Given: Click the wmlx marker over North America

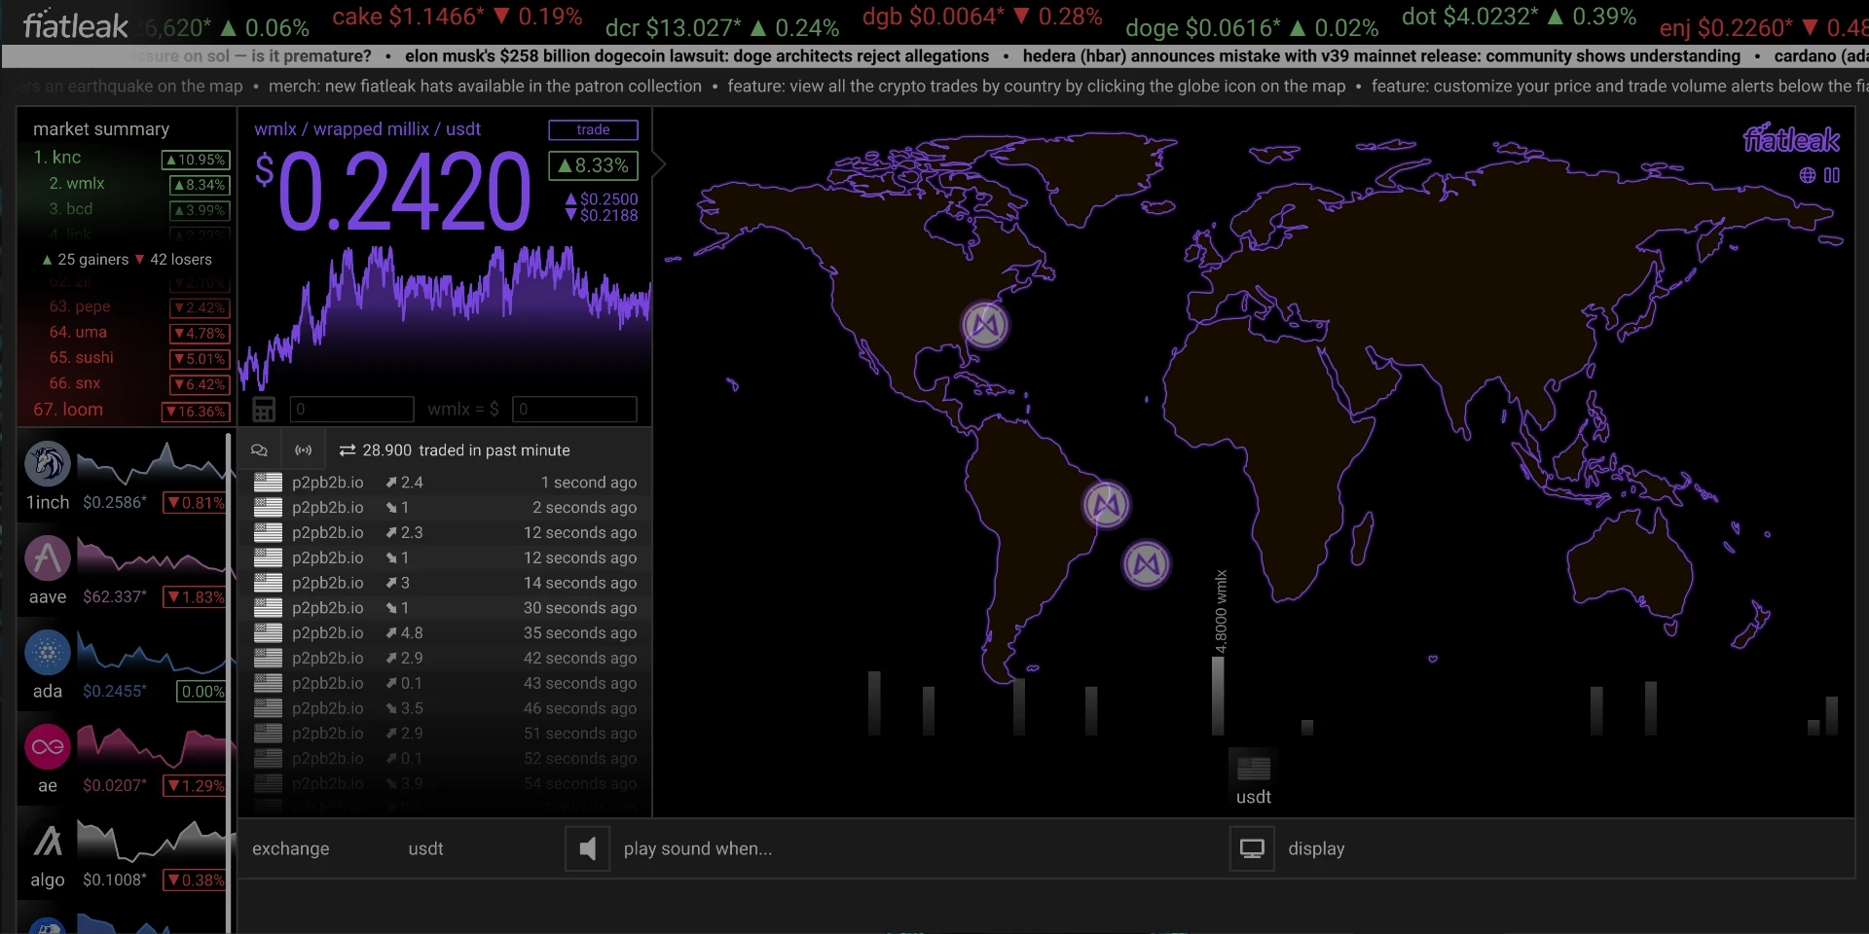Looking at the screenshot, I should (x=985, y=324).
